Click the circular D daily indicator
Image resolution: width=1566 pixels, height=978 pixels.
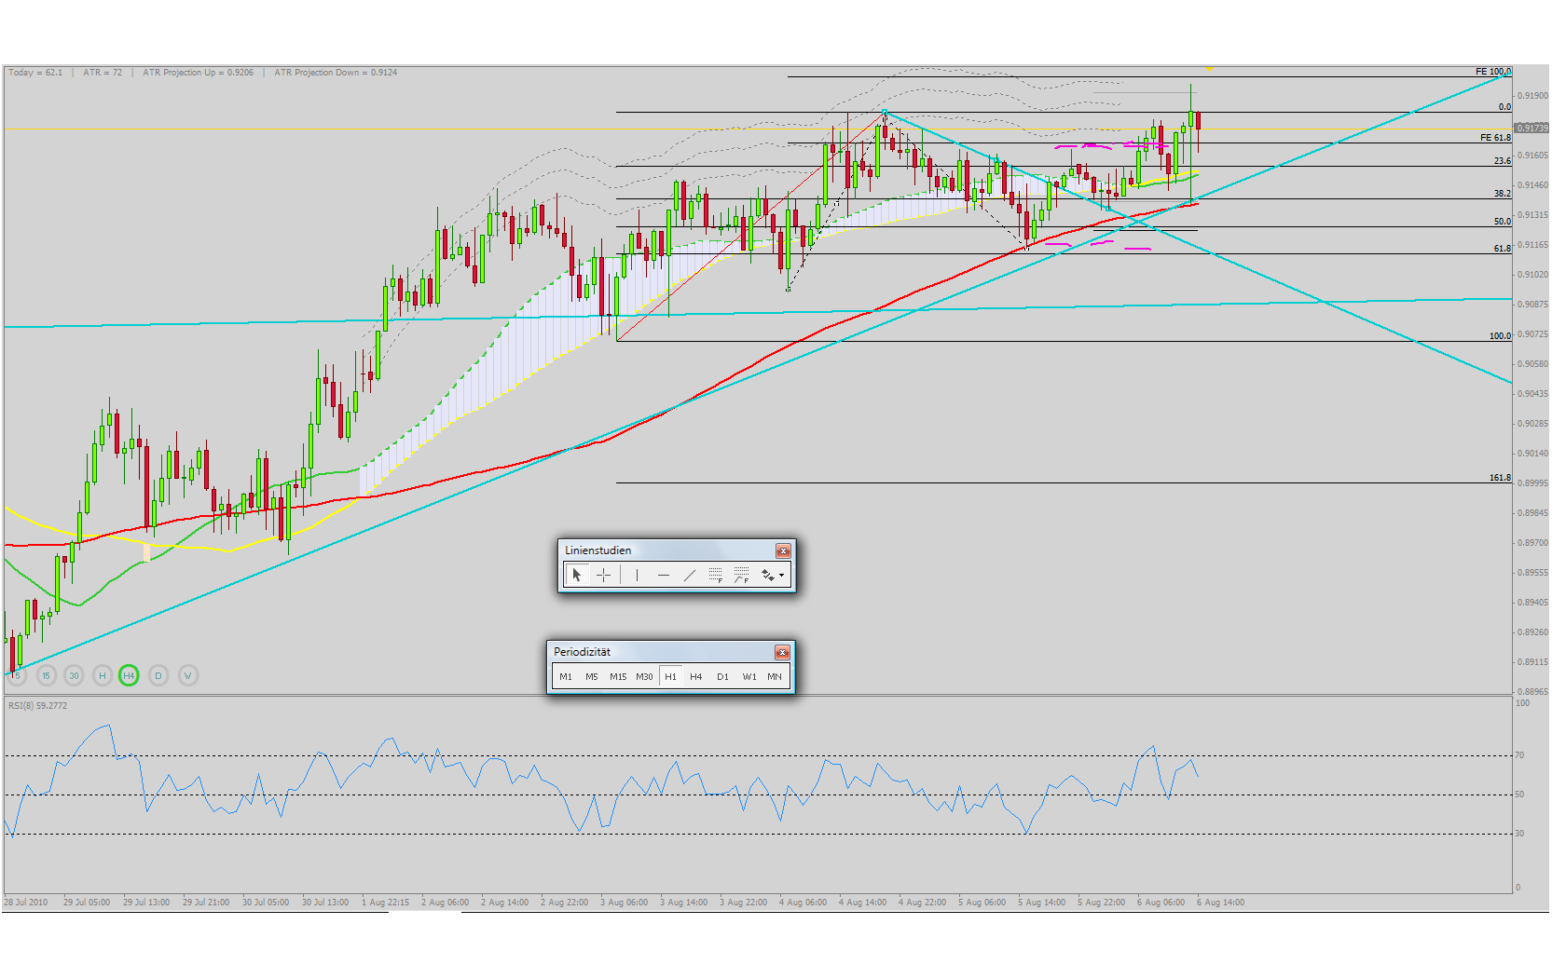click(158, 675)
